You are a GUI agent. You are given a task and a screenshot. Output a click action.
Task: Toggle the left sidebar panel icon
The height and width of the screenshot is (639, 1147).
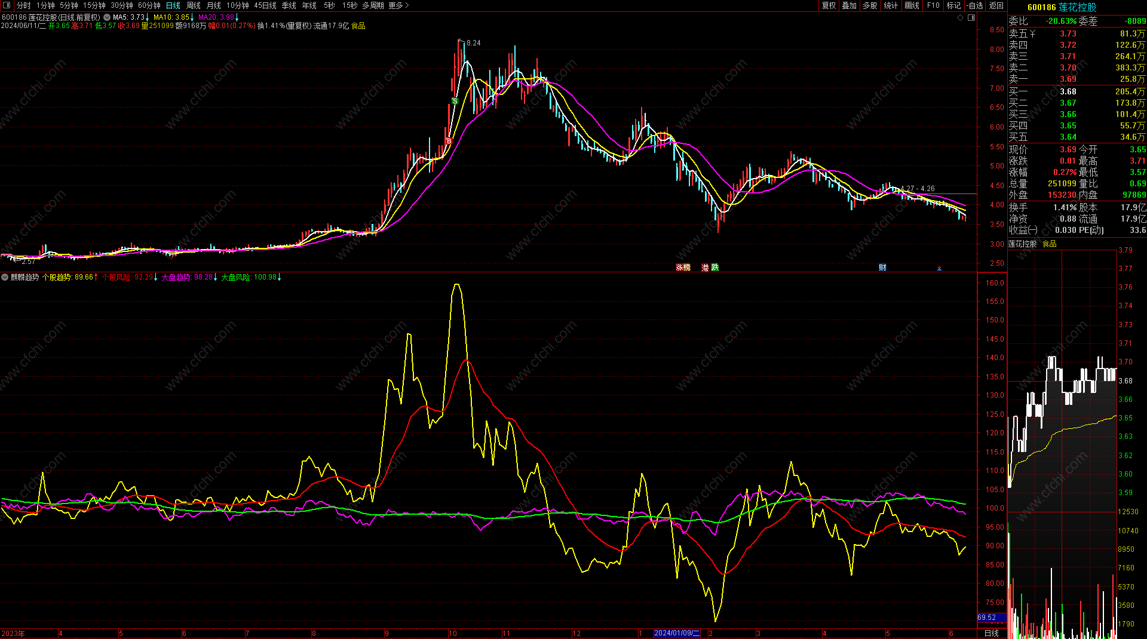[x=6, y=5]
